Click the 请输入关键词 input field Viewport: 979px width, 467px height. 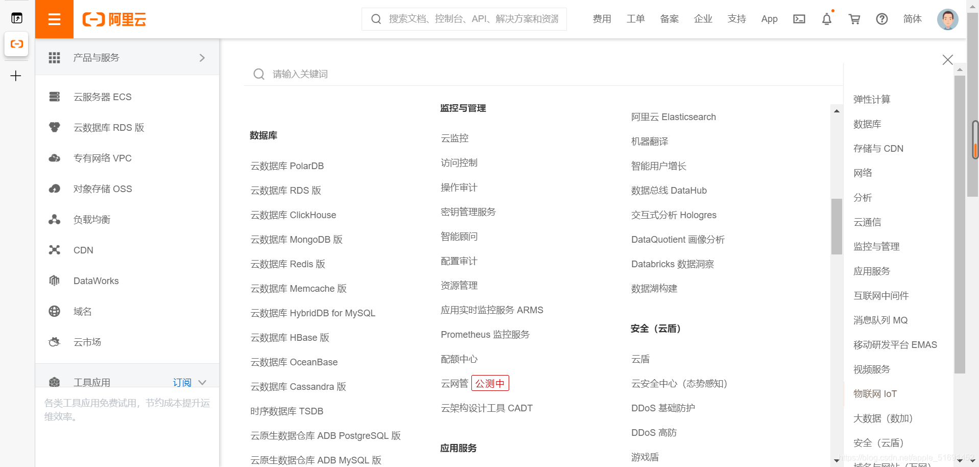[x=542, y=74]
